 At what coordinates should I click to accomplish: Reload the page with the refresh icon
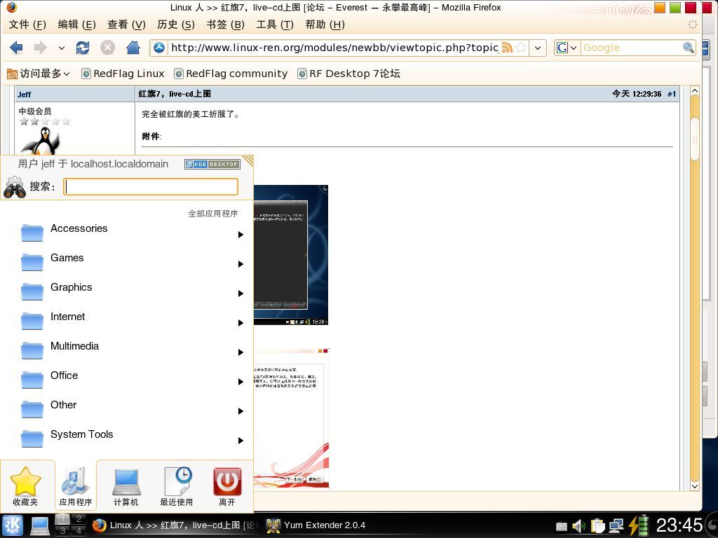click(x=83, y=48)
